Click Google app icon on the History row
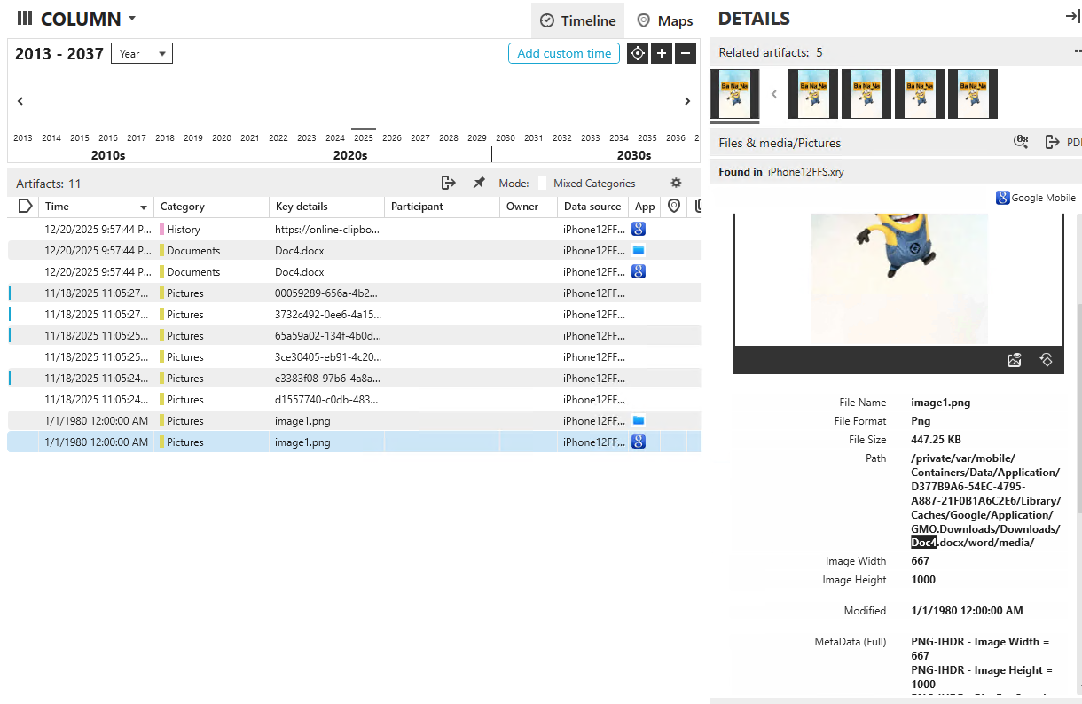The width and height of the screenshot is (1082, 704). click(x=638, y=229)
